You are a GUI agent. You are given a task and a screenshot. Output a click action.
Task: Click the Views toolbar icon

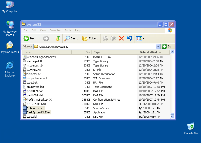(x=139, y=39)
